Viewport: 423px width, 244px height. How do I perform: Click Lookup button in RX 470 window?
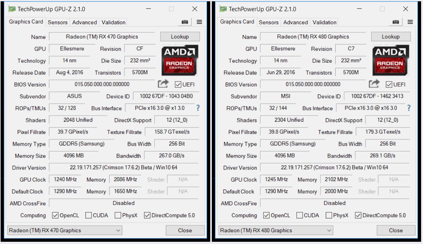point(180,36)
